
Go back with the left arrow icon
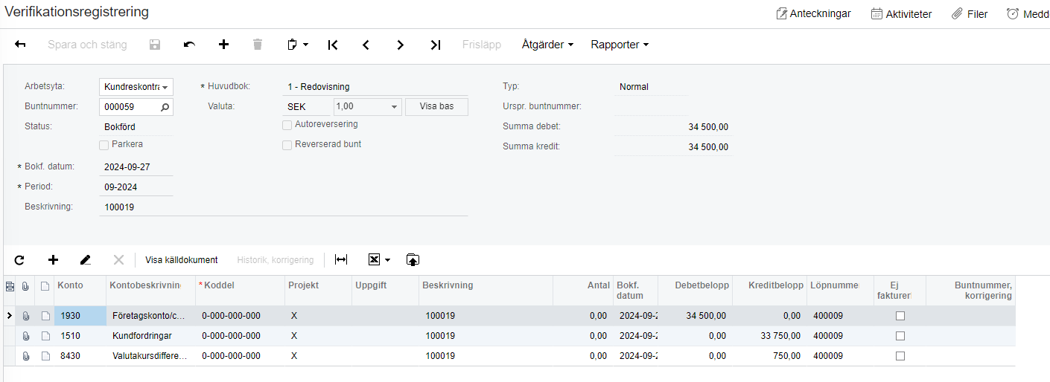click(x=21, y=45)
